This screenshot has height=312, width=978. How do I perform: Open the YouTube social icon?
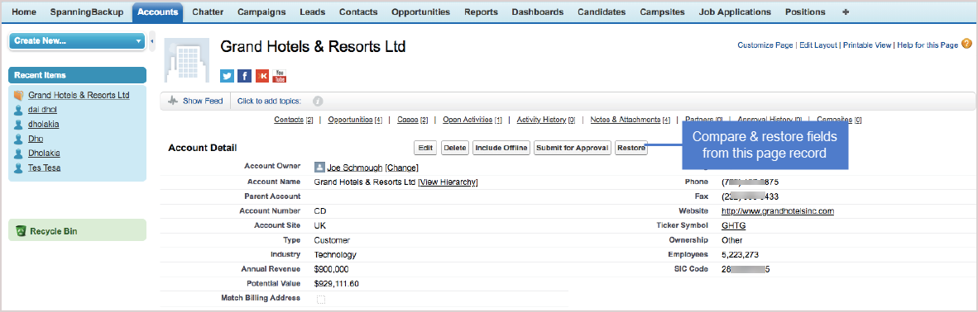pyautogui.click(x=280, y=76)
